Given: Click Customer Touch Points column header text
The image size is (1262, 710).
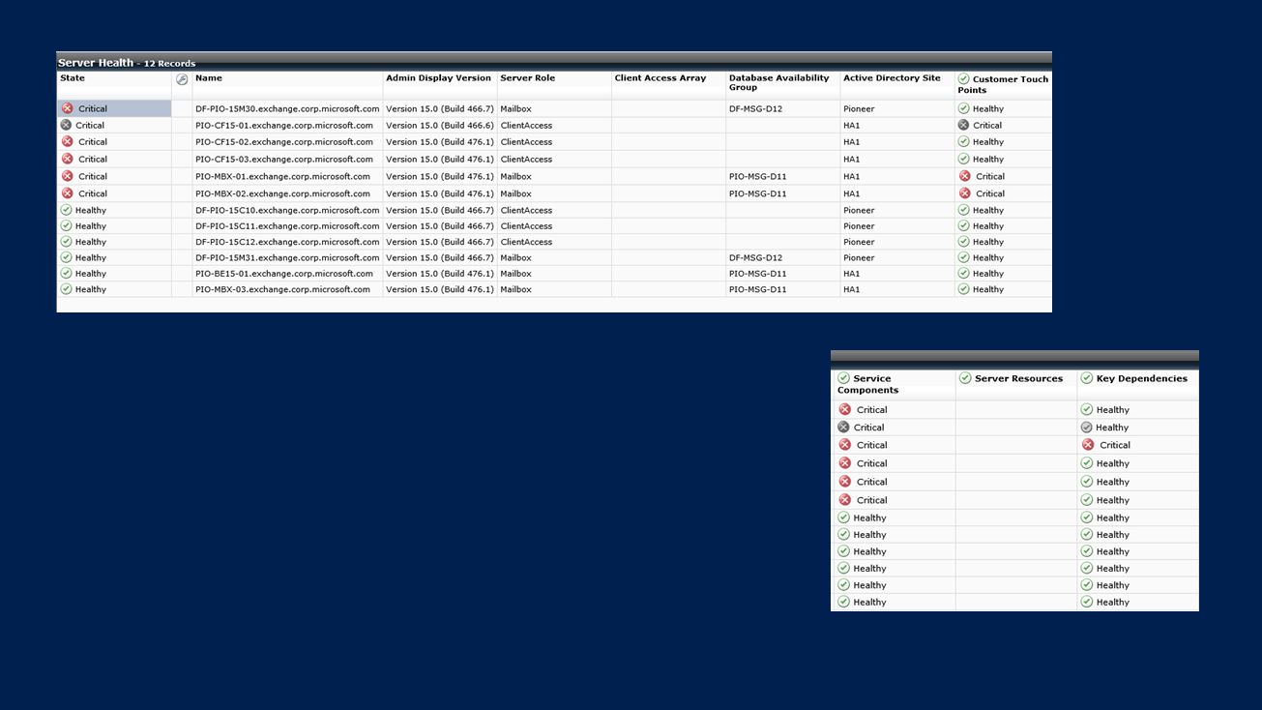Looking at the screenshot, I should [x=1004, y=85].
